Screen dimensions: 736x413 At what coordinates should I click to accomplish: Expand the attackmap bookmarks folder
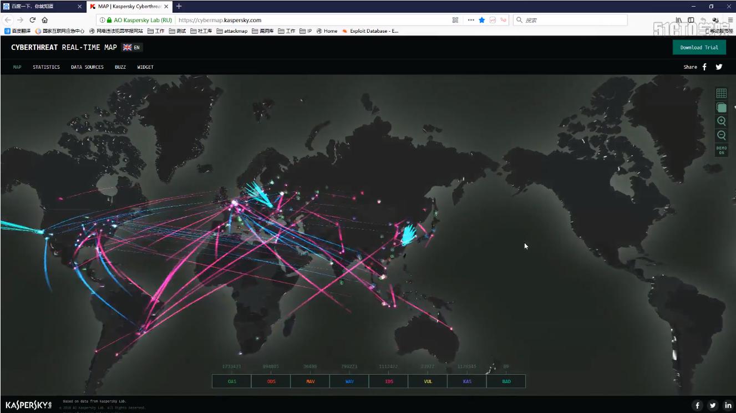tap(232, 31)
